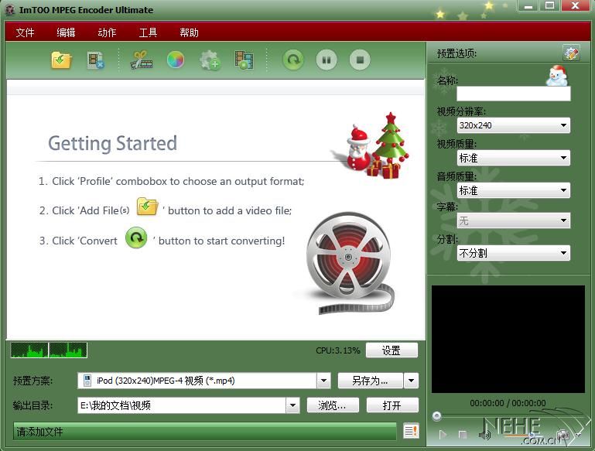
Task: Click the film strip Merge icon
Action: tap(244, 60)
